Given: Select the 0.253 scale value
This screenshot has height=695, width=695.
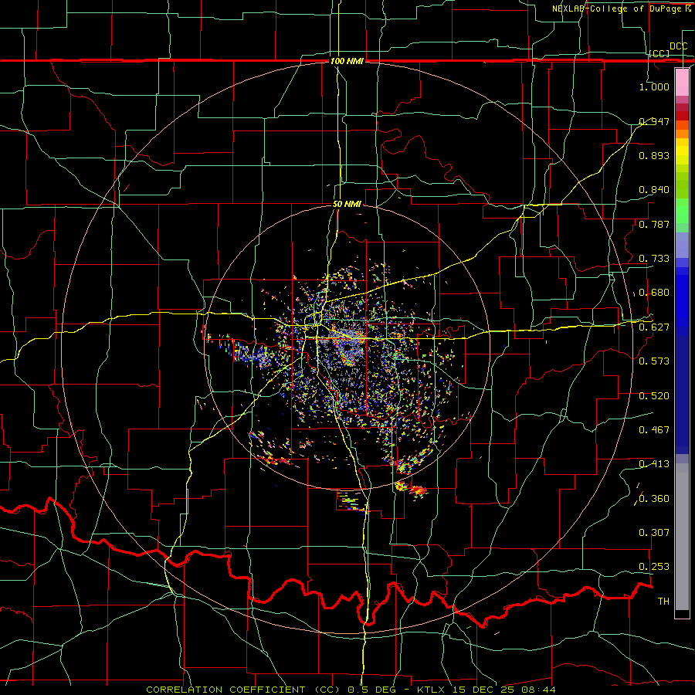Looking at the screenshot, I should click(x=654, y=567).
